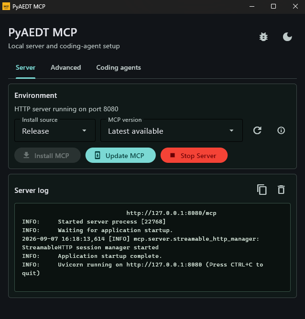Click the 'http://127.0.0.1:8080/mcp' log line
Screen dimensions: 305x319
(171, 213)
